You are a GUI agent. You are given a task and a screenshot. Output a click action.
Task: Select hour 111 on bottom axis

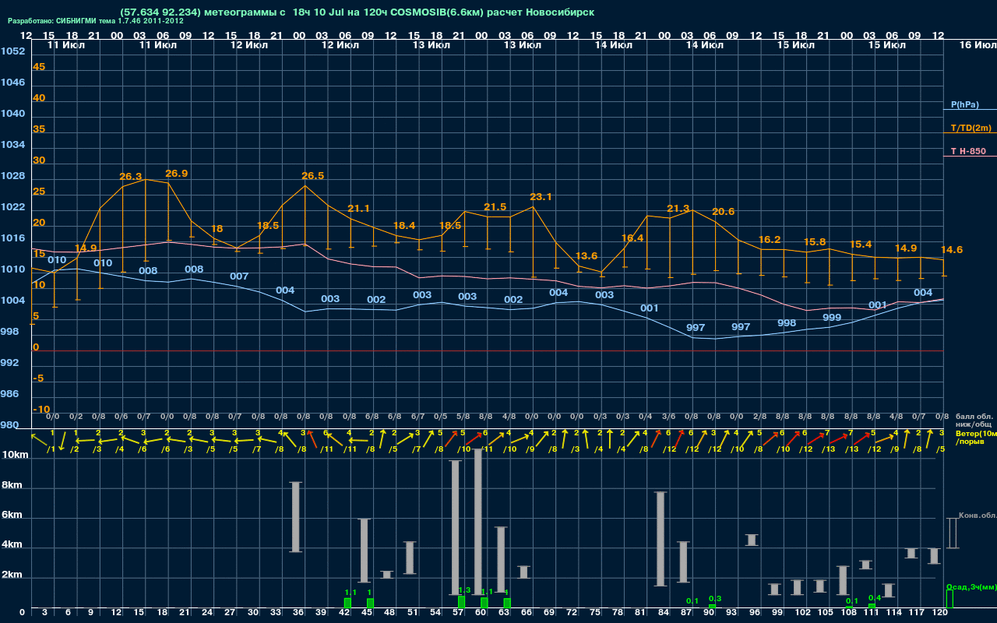click(x=869, y=614)
